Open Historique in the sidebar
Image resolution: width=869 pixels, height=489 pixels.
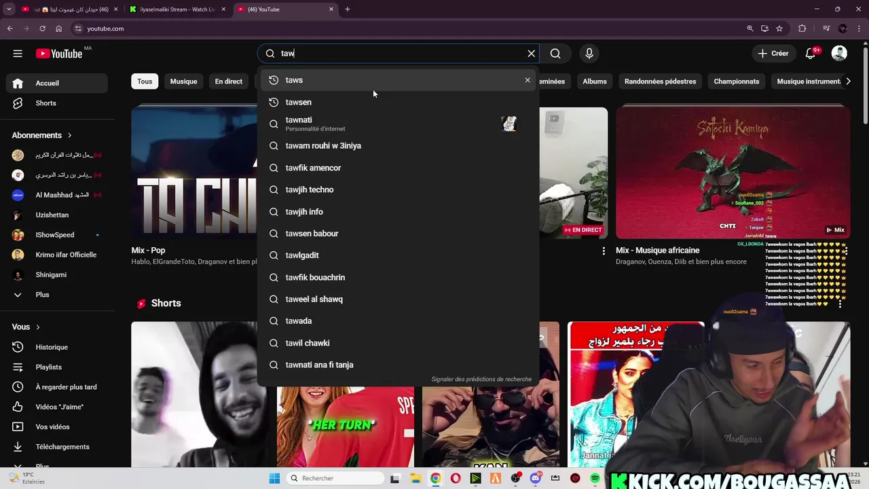click(57, 347)
